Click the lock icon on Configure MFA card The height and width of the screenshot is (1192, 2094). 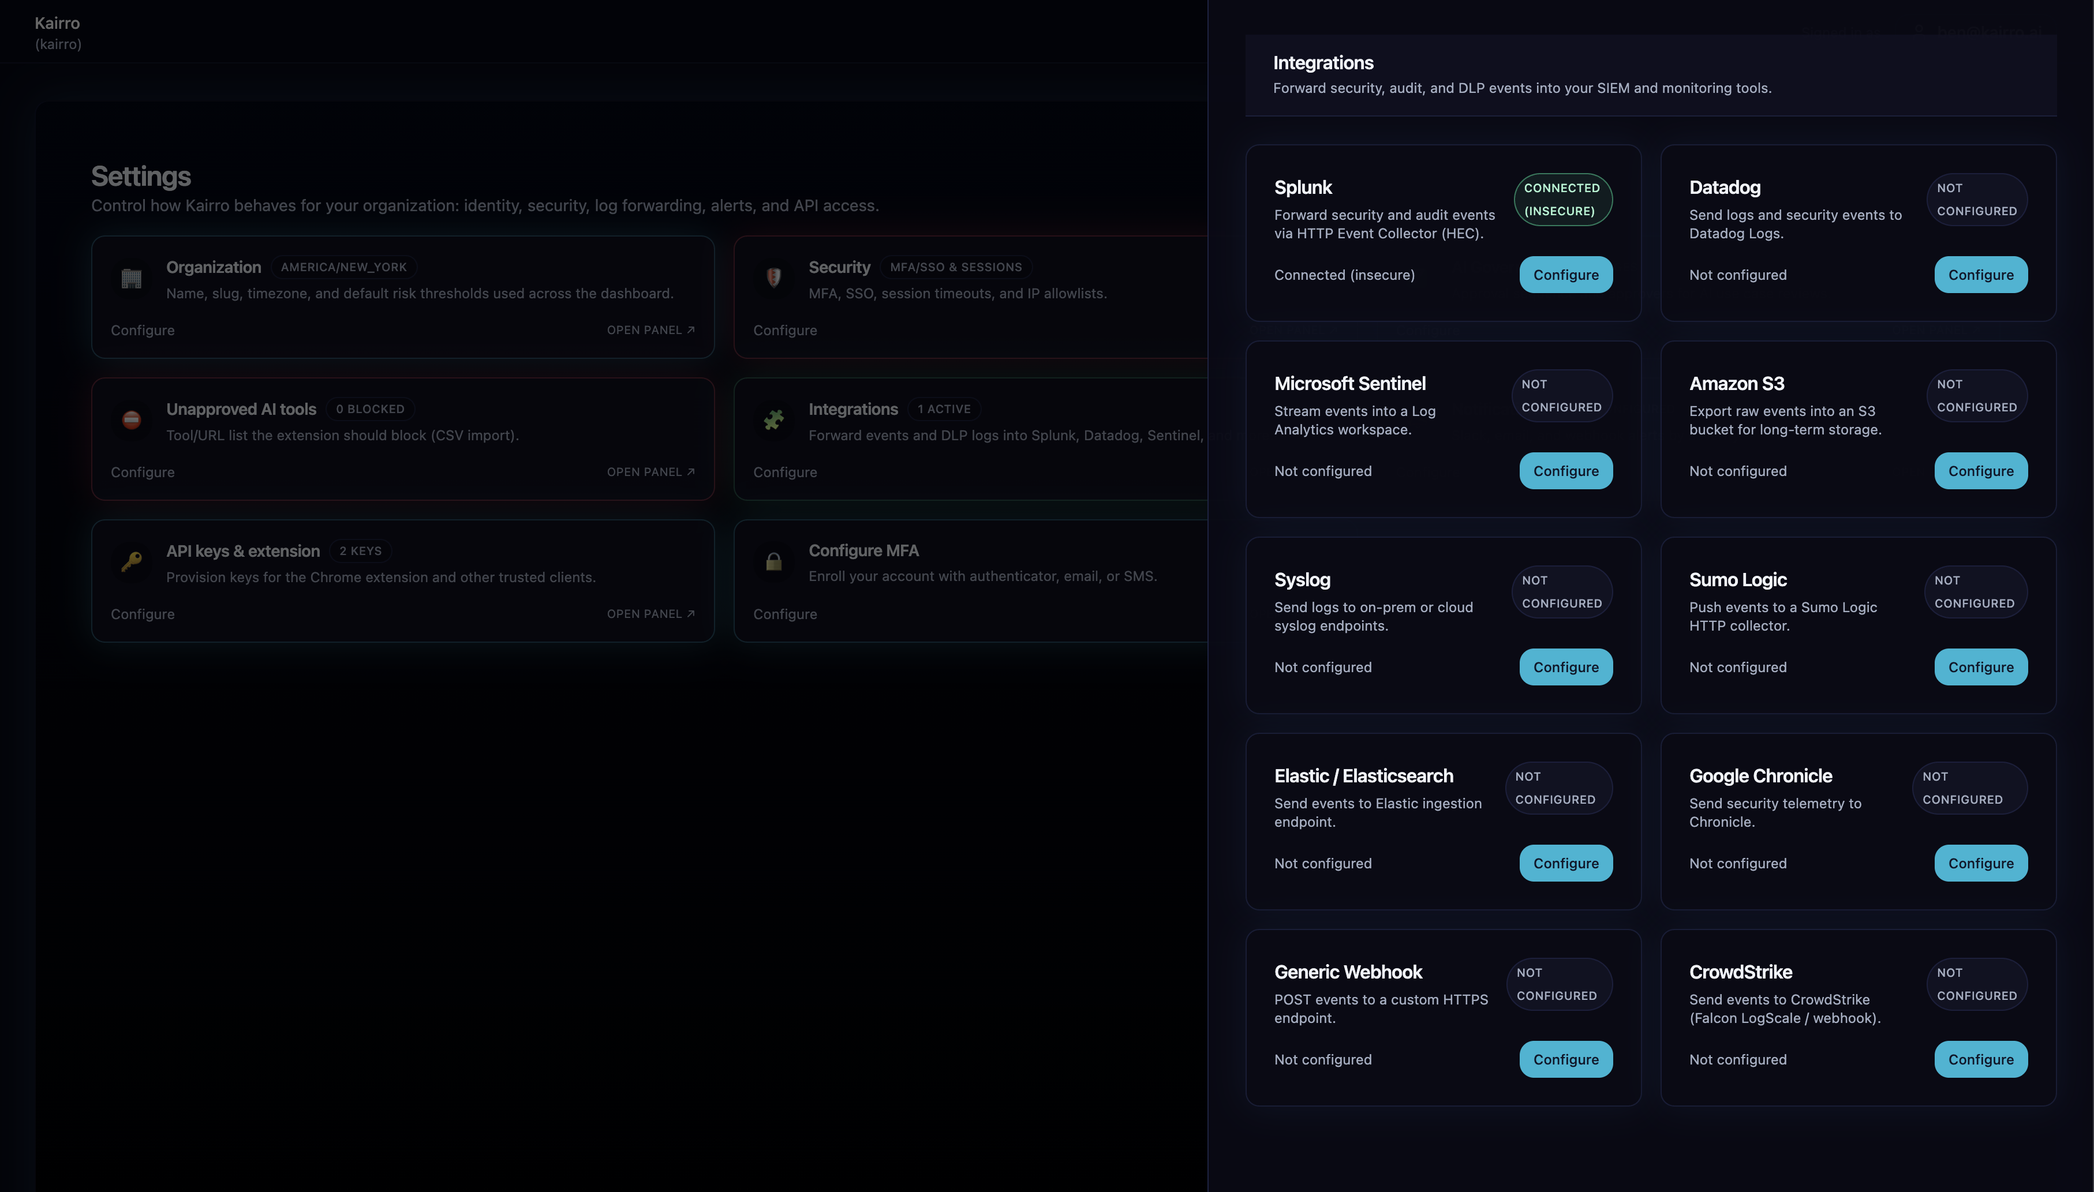click(774, 561)
